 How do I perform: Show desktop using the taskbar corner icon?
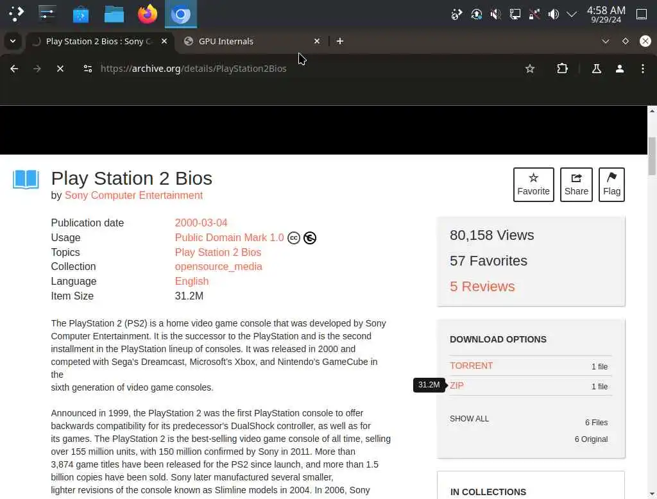click(x=642, y=14)
